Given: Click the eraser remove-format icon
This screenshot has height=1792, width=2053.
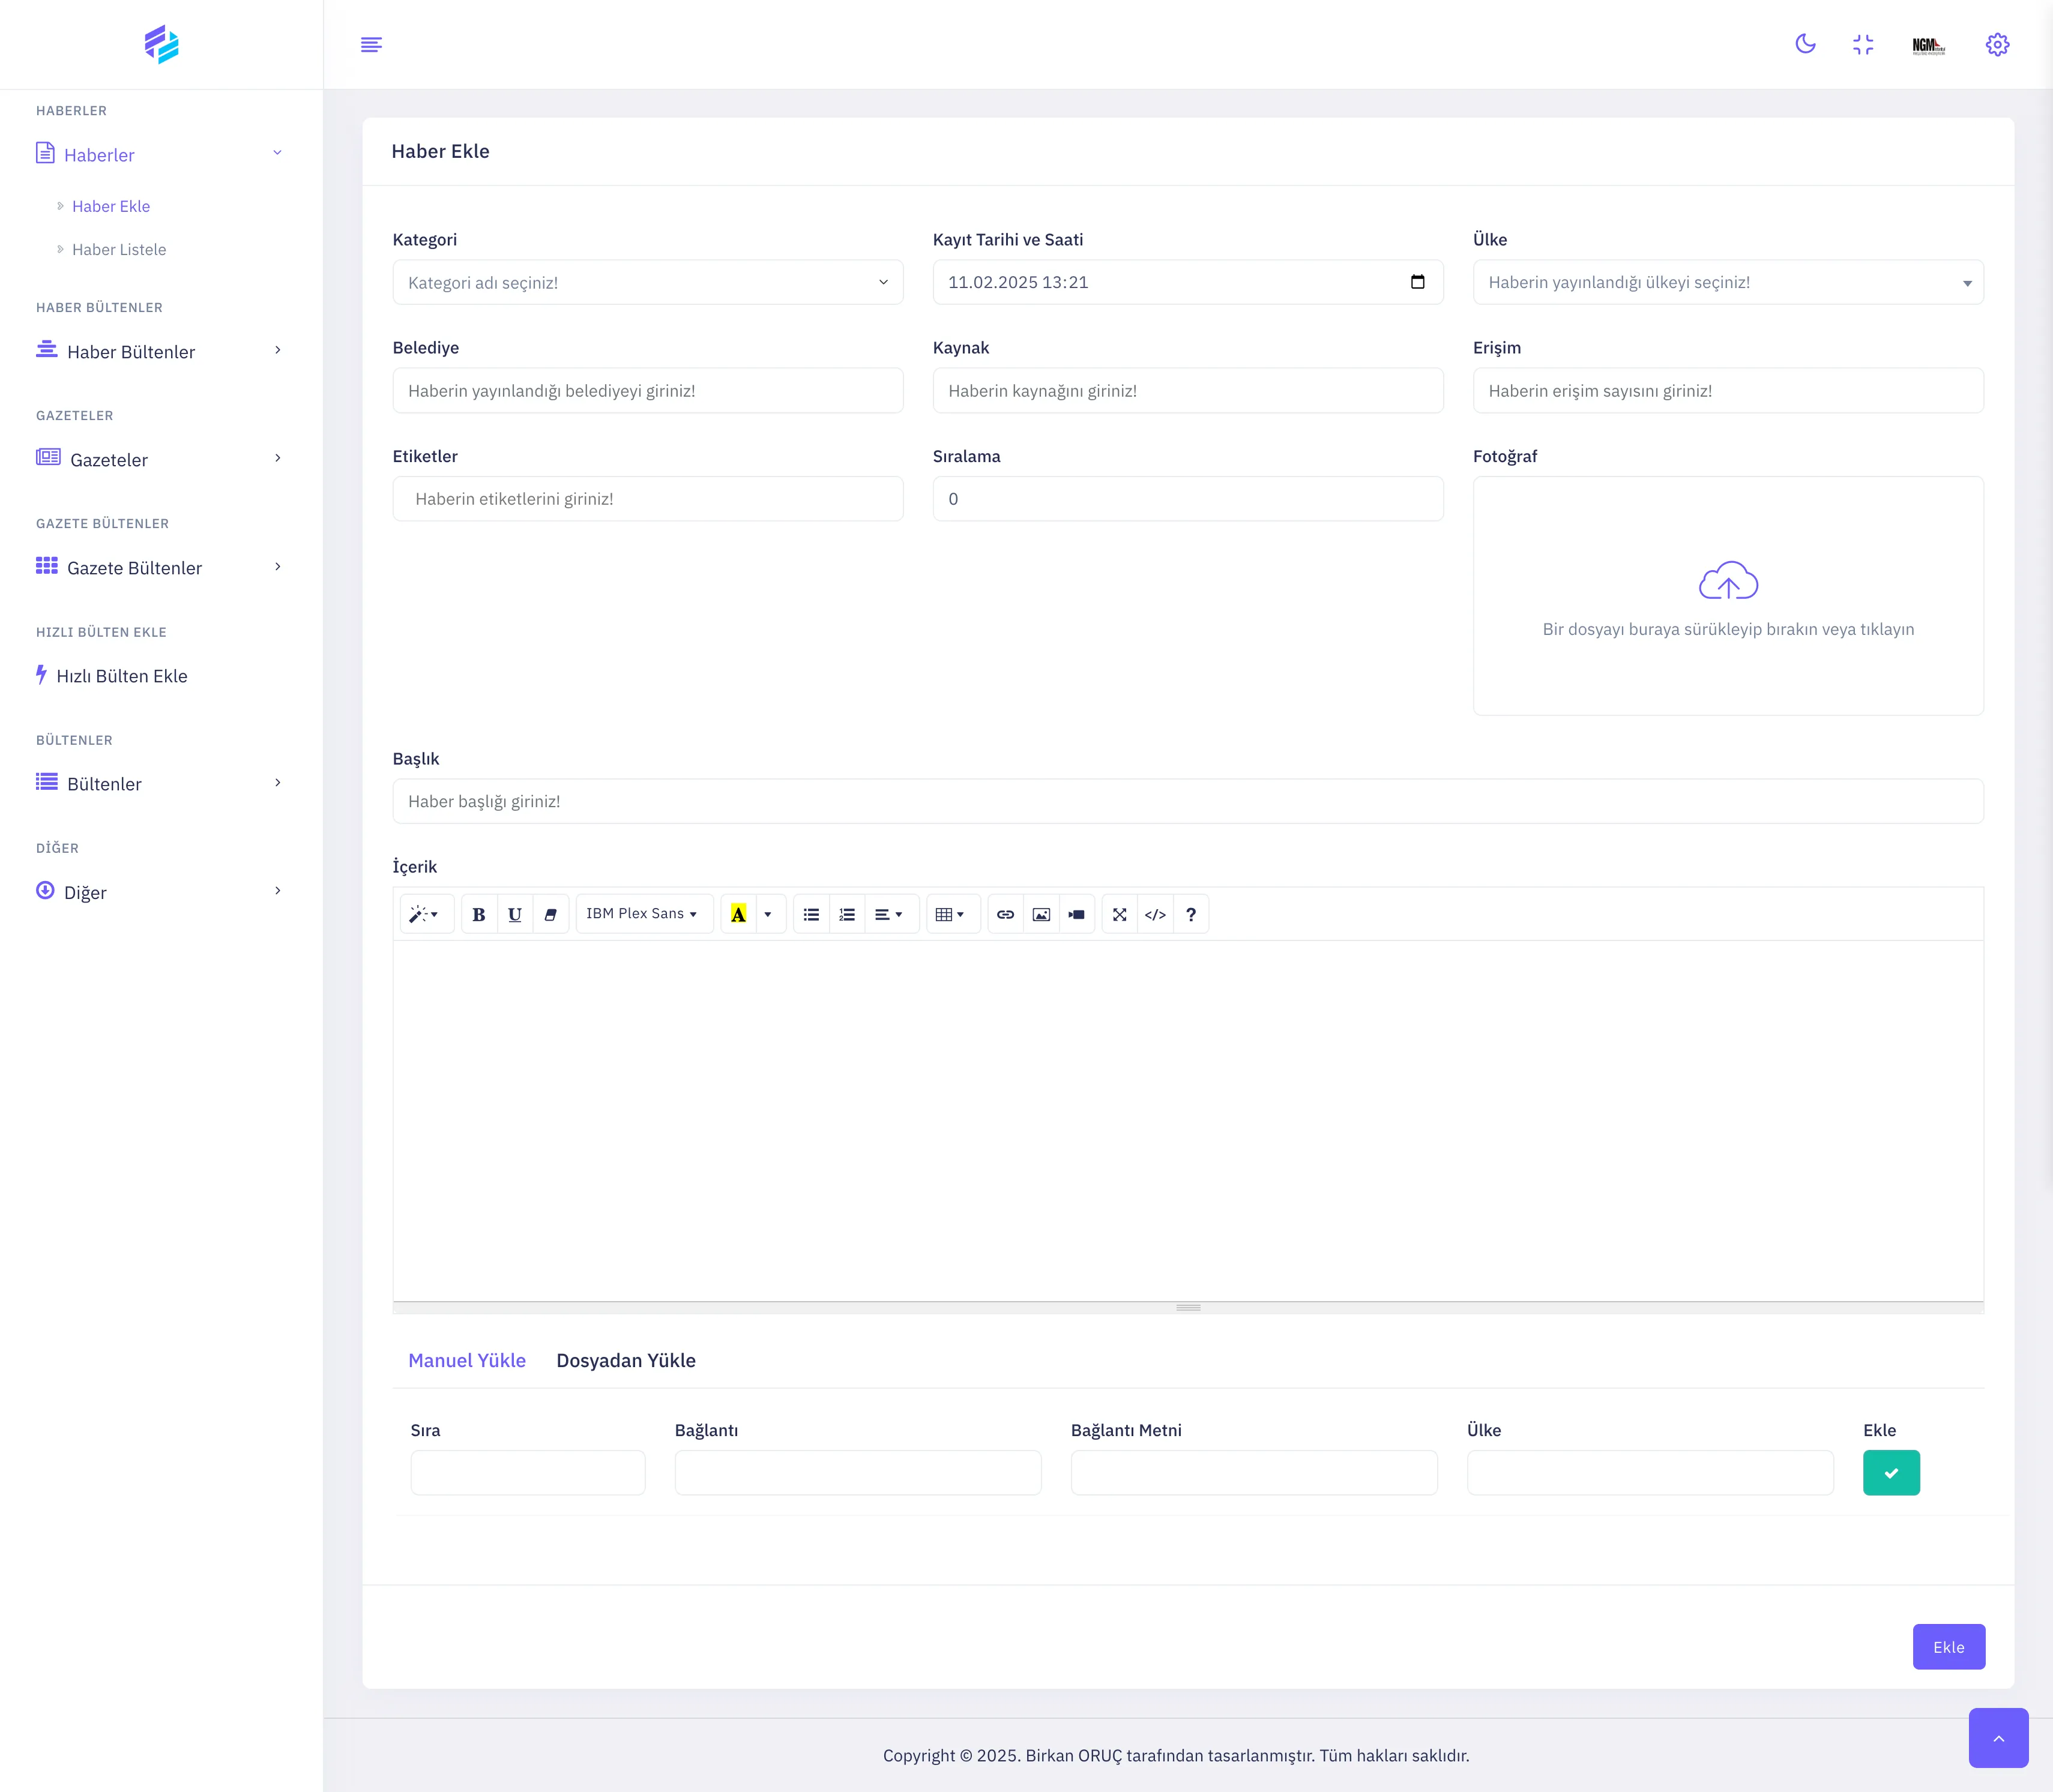Looking at the screenshot, I should click(x=550, y=914).
